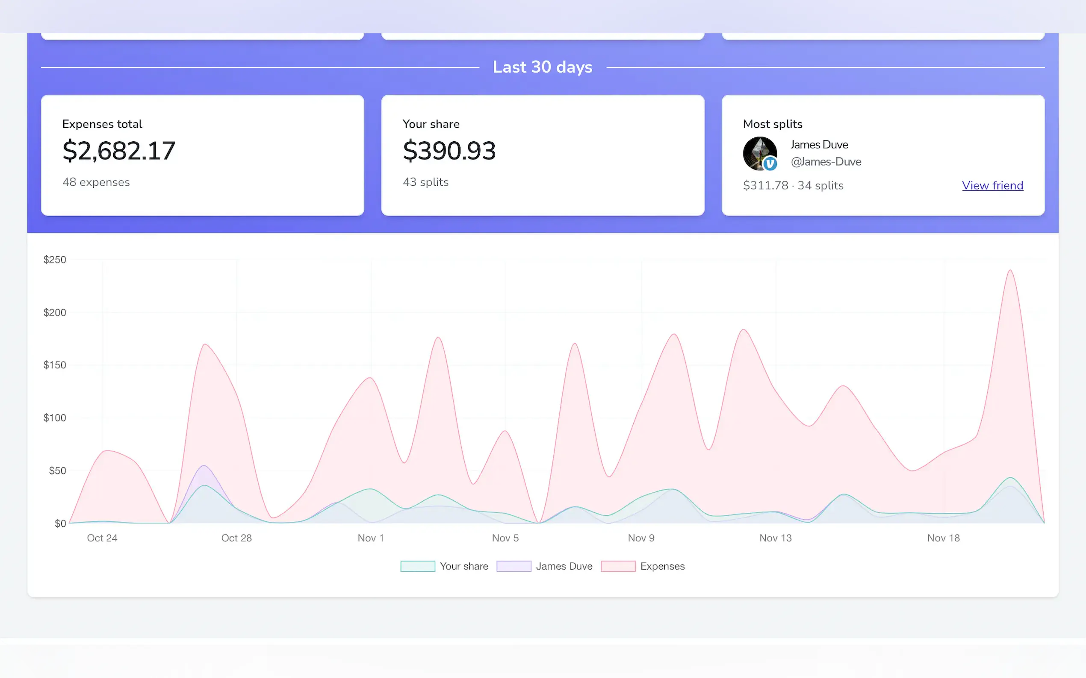
Task: Click the Nov 9 axis label
Action: coord(640,538)
